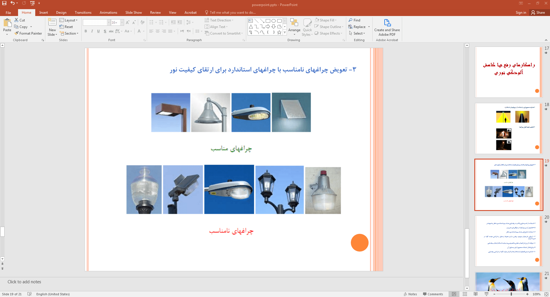Open the font size dropdown arrow
The image size is (550, 297).
[122, 23]
